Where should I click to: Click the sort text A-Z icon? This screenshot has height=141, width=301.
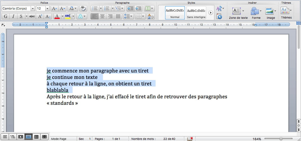tap(151, 16)
